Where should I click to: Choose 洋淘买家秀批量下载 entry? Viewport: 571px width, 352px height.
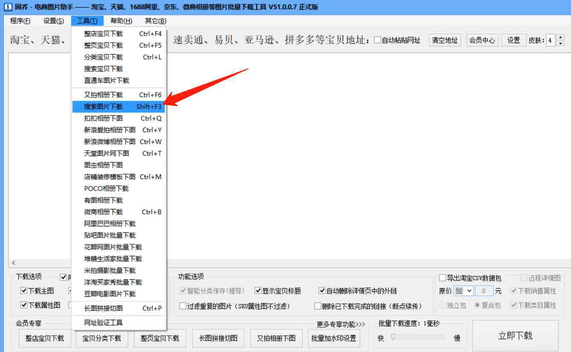pos(119,282)
